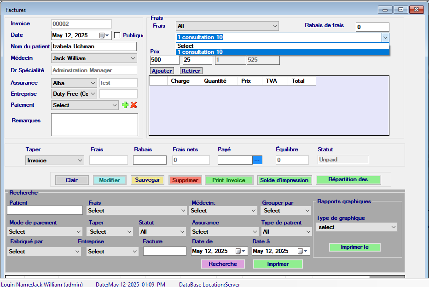Hit the red Supprimer button

[x=185, y=180]
